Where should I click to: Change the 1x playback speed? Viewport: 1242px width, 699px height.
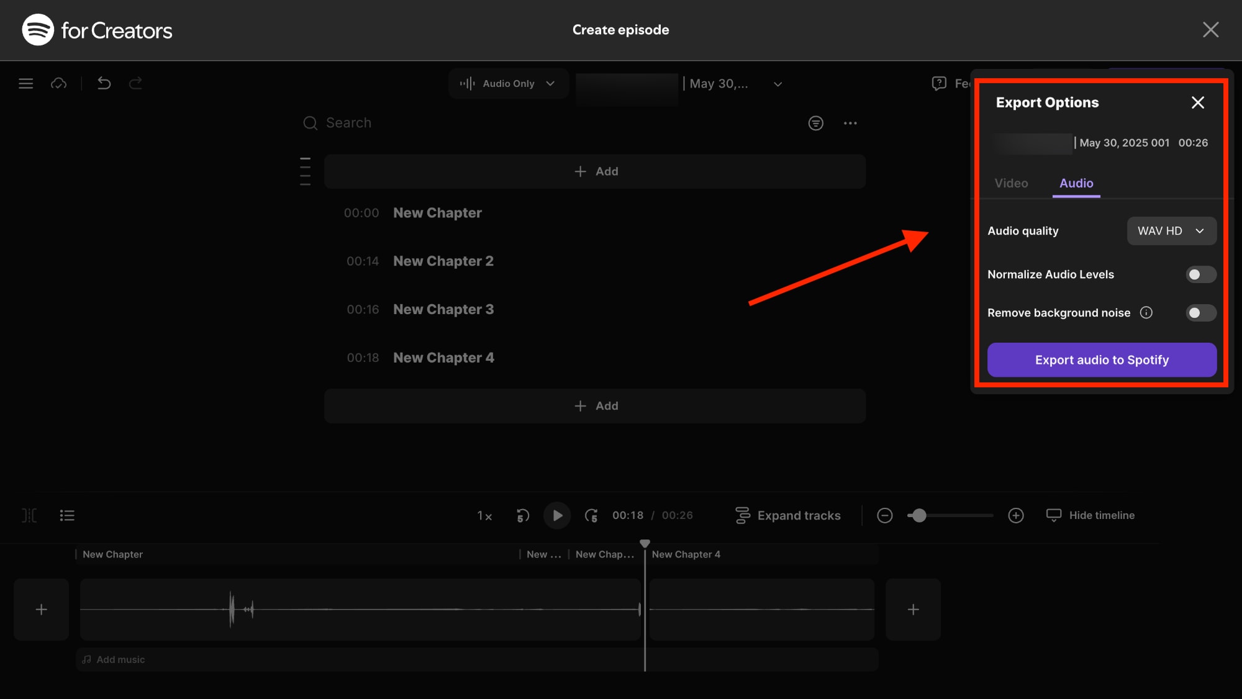(x=484, y=516)
